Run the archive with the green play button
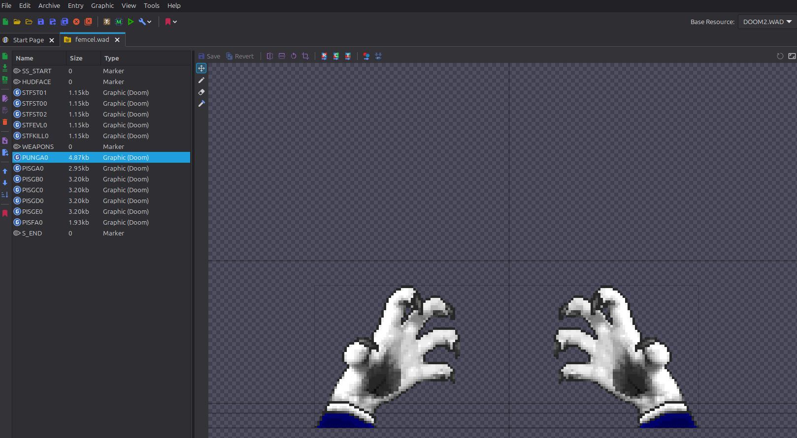The height and width of the screenshot is (438, 797). (131, 22)
